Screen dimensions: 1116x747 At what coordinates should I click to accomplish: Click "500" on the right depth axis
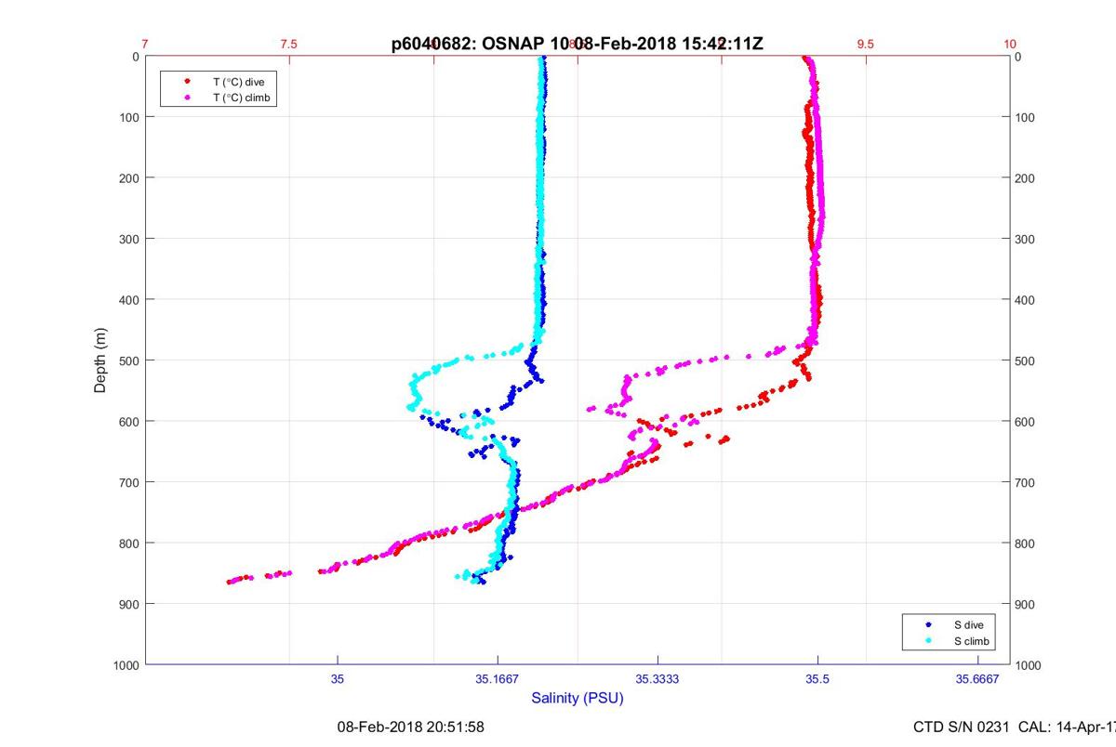click(x=1026, y=360)
